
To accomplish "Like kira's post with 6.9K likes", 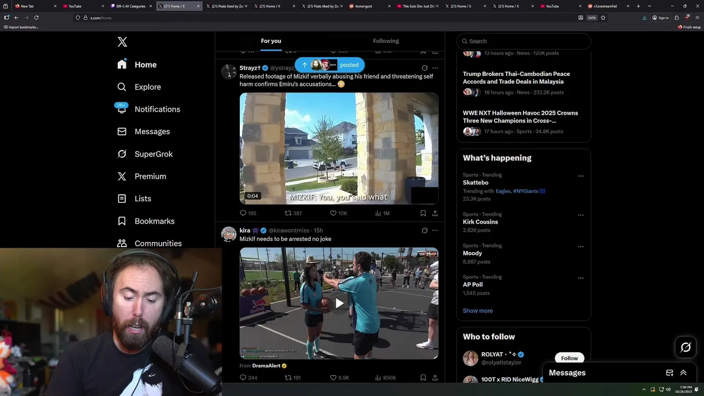I will point(339,378).
